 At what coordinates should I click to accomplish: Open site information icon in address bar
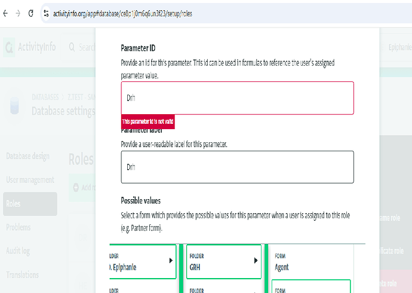click(x=46, y=13)
